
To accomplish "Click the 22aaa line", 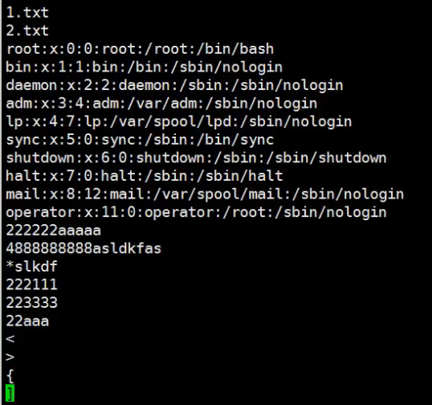I will [x=27, y=321].
